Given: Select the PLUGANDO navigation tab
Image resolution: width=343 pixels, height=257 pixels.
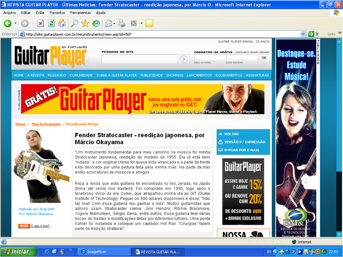Looking at the screenshot, I should tap(57, 75).
